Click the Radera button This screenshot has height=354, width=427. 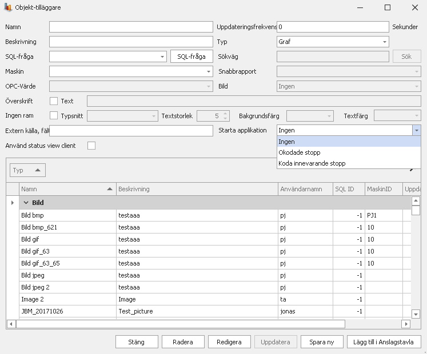pos(183,342)
